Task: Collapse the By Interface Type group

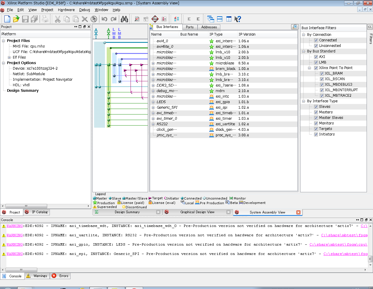Action: [303, 101]
